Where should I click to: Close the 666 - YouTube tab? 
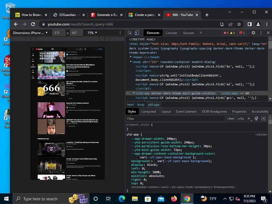[x=197, y=15]
